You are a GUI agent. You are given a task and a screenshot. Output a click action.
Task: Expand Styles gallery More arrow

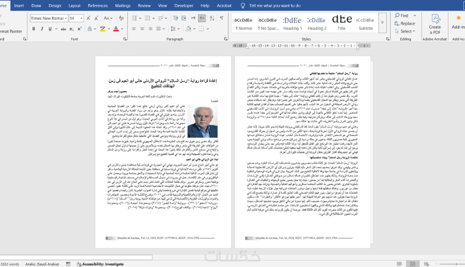382,23
